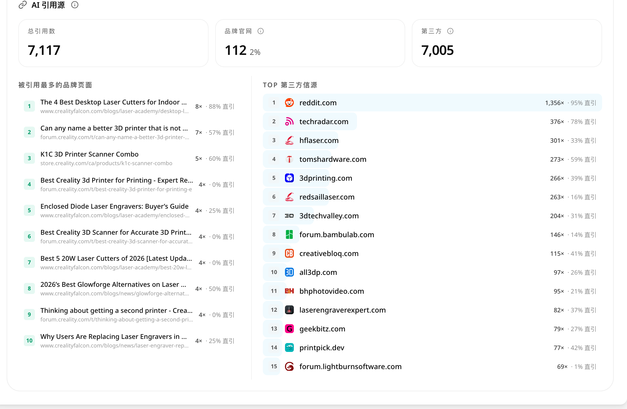Click the 7× · 57% 直引 stat
The image size is (627, 409).
pyautogui.click(x=215, y=133)
